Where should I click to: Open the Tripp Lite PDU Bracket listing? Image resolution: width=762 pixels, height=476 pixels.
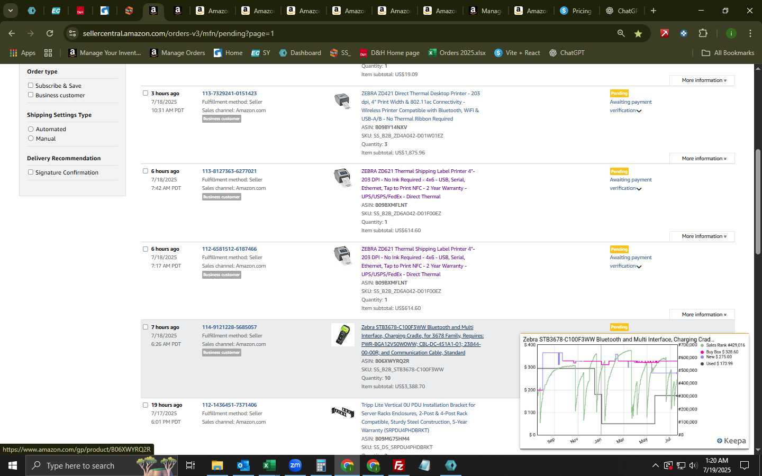[418, 417]
